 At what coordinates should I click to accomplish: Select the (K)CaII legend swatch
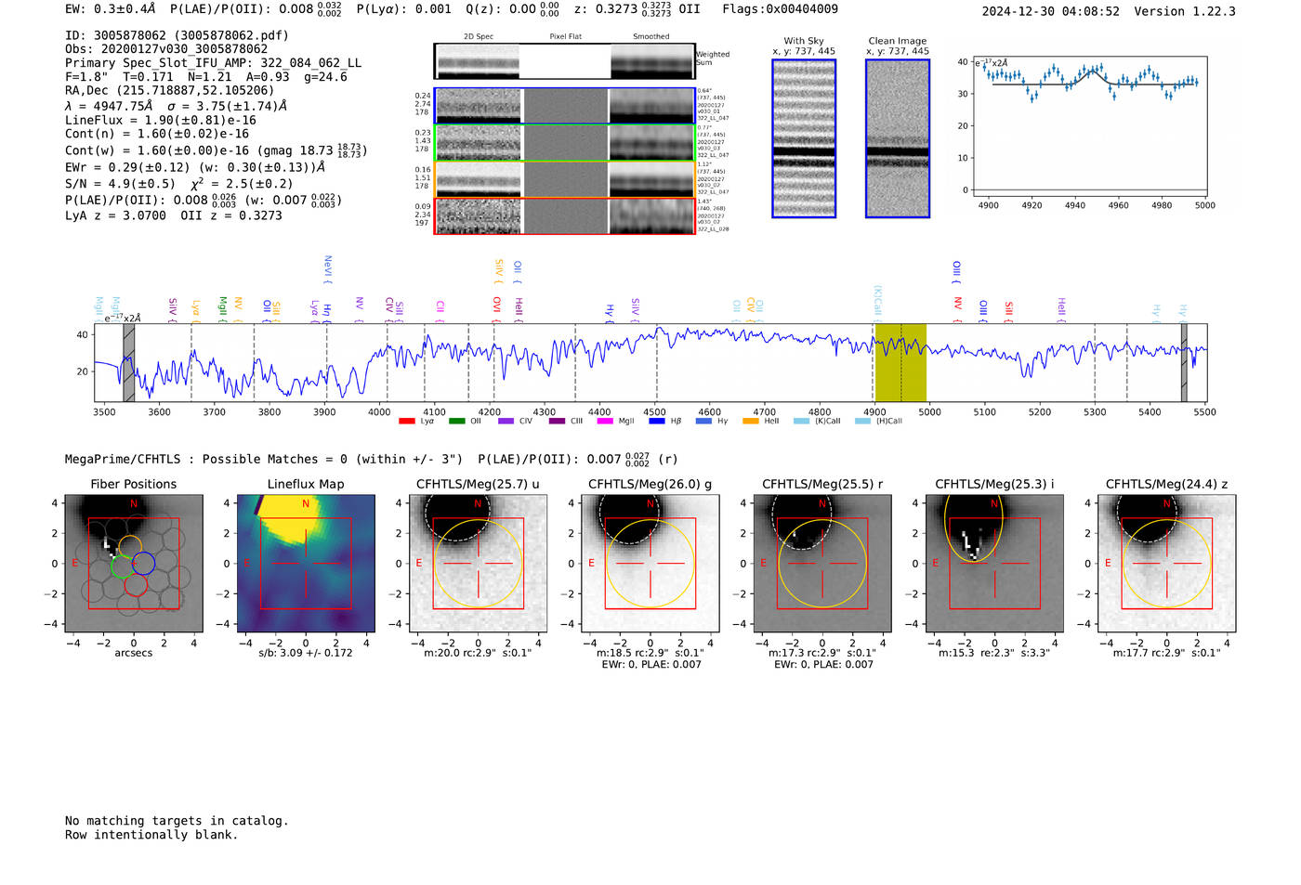coord(801,421)
